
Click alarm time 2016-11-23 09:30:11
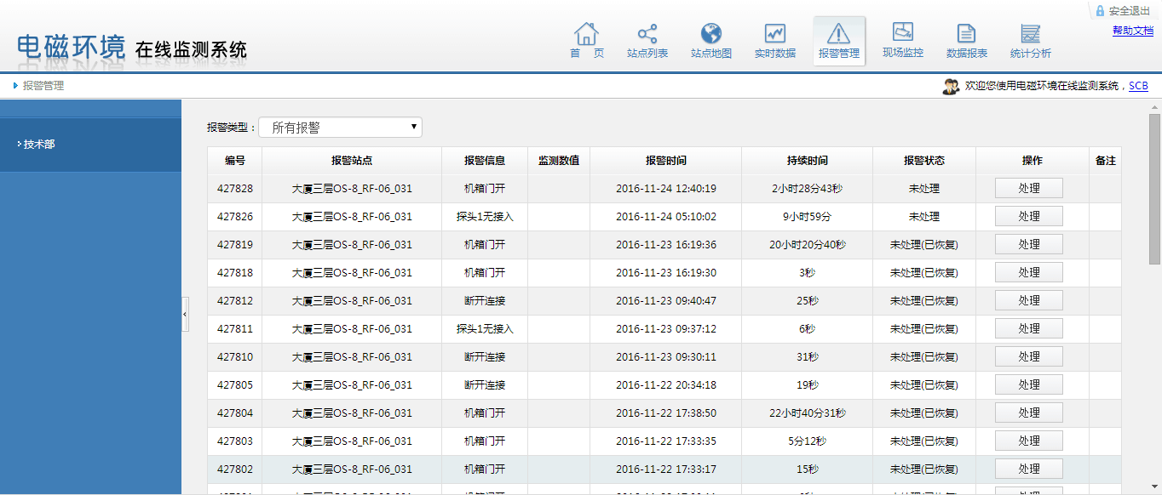tap(666, 356)
